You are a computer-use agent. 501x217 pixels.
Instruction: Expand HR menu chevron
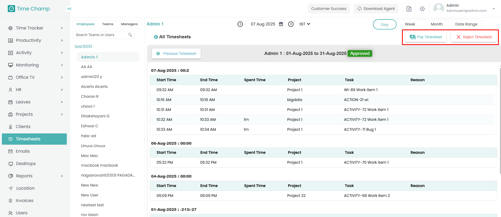(62, 90)
